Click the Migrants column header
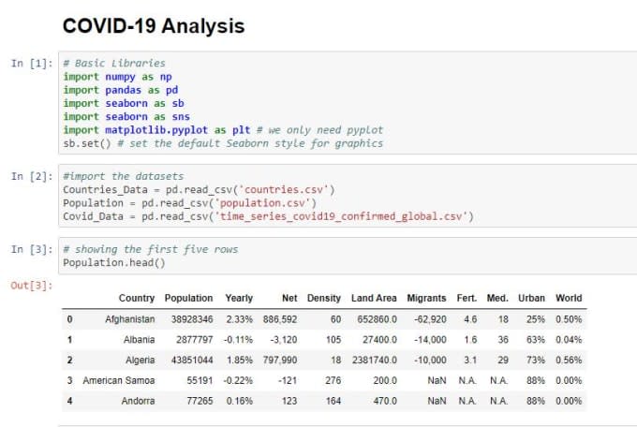The image size is (637, 427). 426,298
